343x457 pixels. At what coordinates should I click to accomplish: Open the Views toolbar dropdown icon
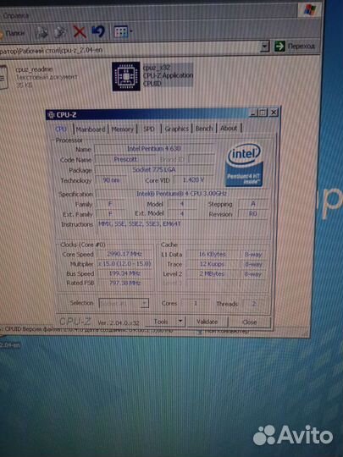click(123, 31)
